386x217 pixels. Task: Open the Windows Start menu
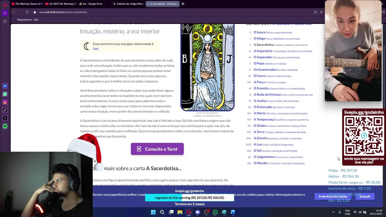(153, 212)
